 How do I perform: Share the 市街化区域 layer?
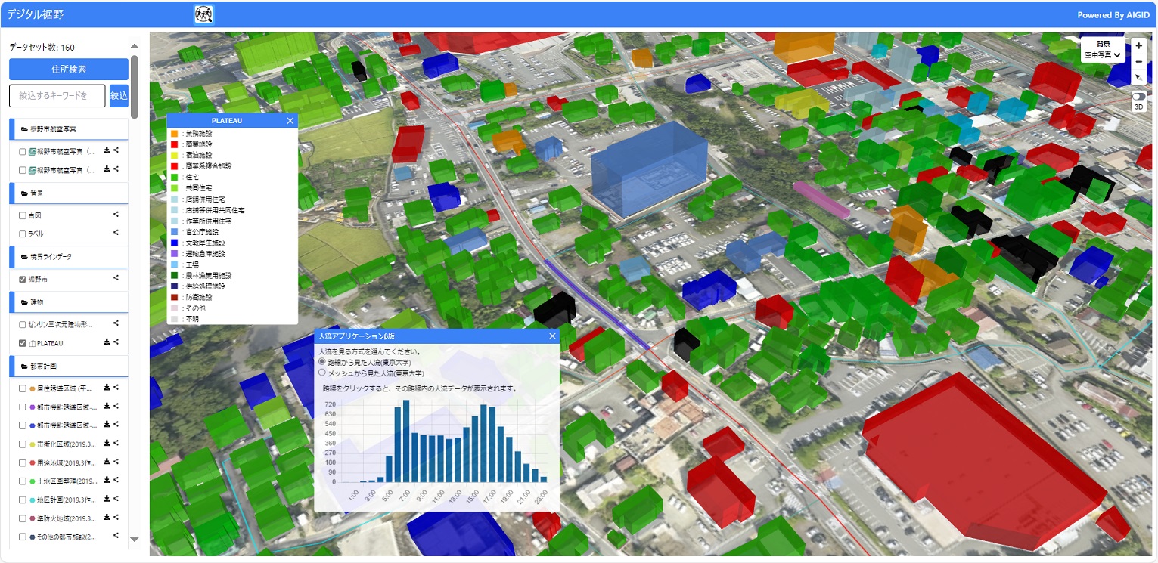[116, 444]
